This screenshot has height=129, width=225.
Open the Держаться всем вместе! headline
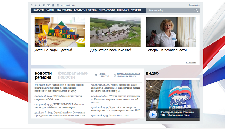pyautogui.click(x=111, y=50)
